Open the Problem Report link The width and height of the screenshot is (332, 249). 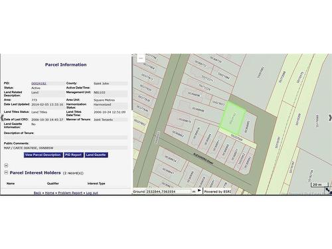pyautogui.click(x=70, y=193)
